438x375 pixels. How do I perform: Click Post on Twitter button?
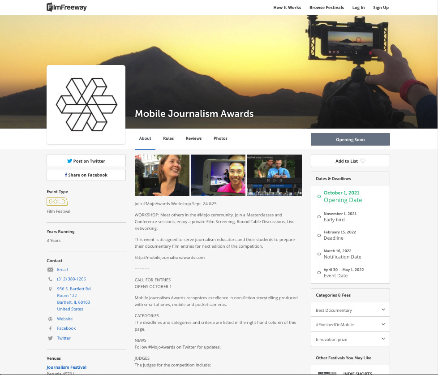[x=86, y=161]
